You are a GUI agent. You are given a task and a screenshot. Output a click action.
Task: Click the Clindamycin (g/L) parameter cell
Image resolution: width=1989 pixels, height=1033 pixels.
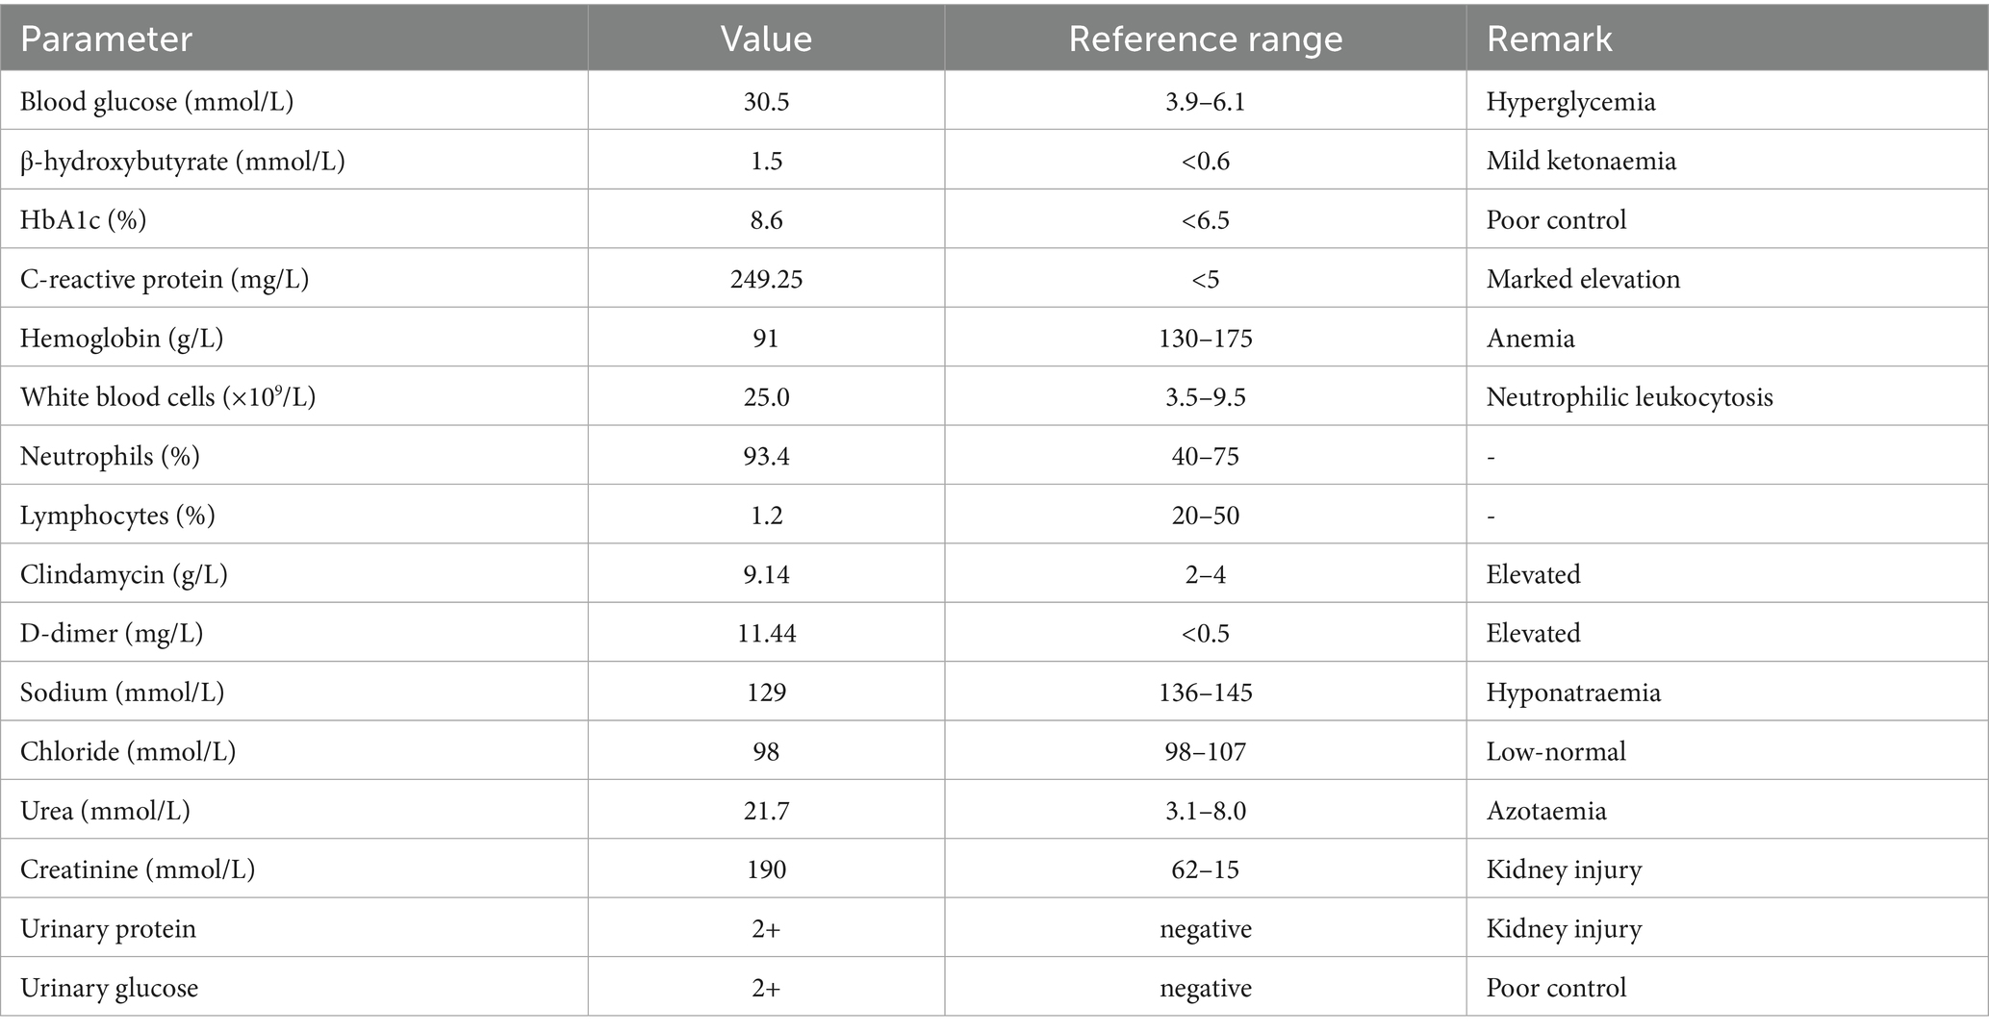point(124,574)
